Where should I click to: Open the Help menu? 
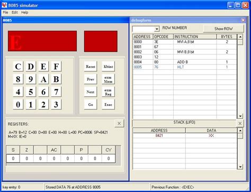pyautogui.click(x=25, y=12)
